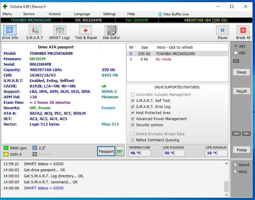
Task: Toggle Security options checkbox
Action: coord(132,125)
